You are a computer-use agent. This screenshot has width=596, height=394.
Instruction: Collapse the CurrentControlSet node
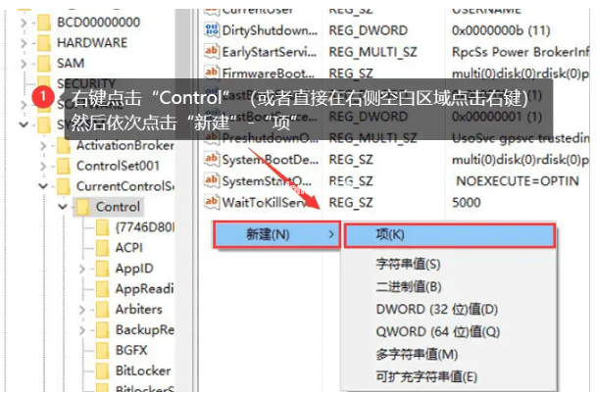43,186
